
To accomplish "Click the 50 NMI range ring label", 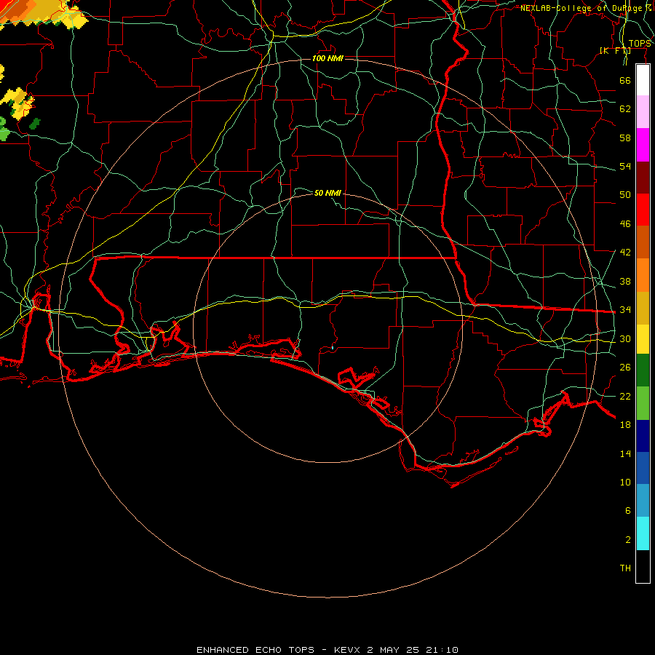I will (327, 193).
